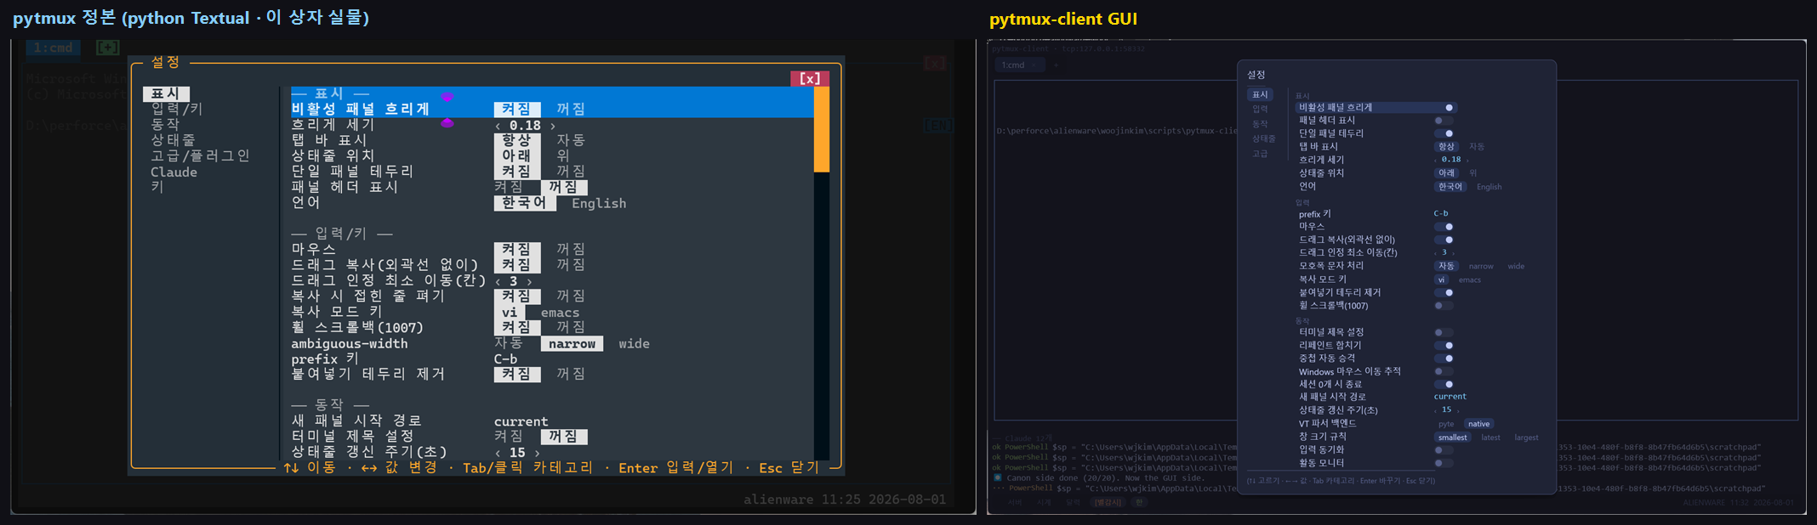Set ambiguous-width to wide in Textual
Screen dimensions: 1817x525
[634, 344]
